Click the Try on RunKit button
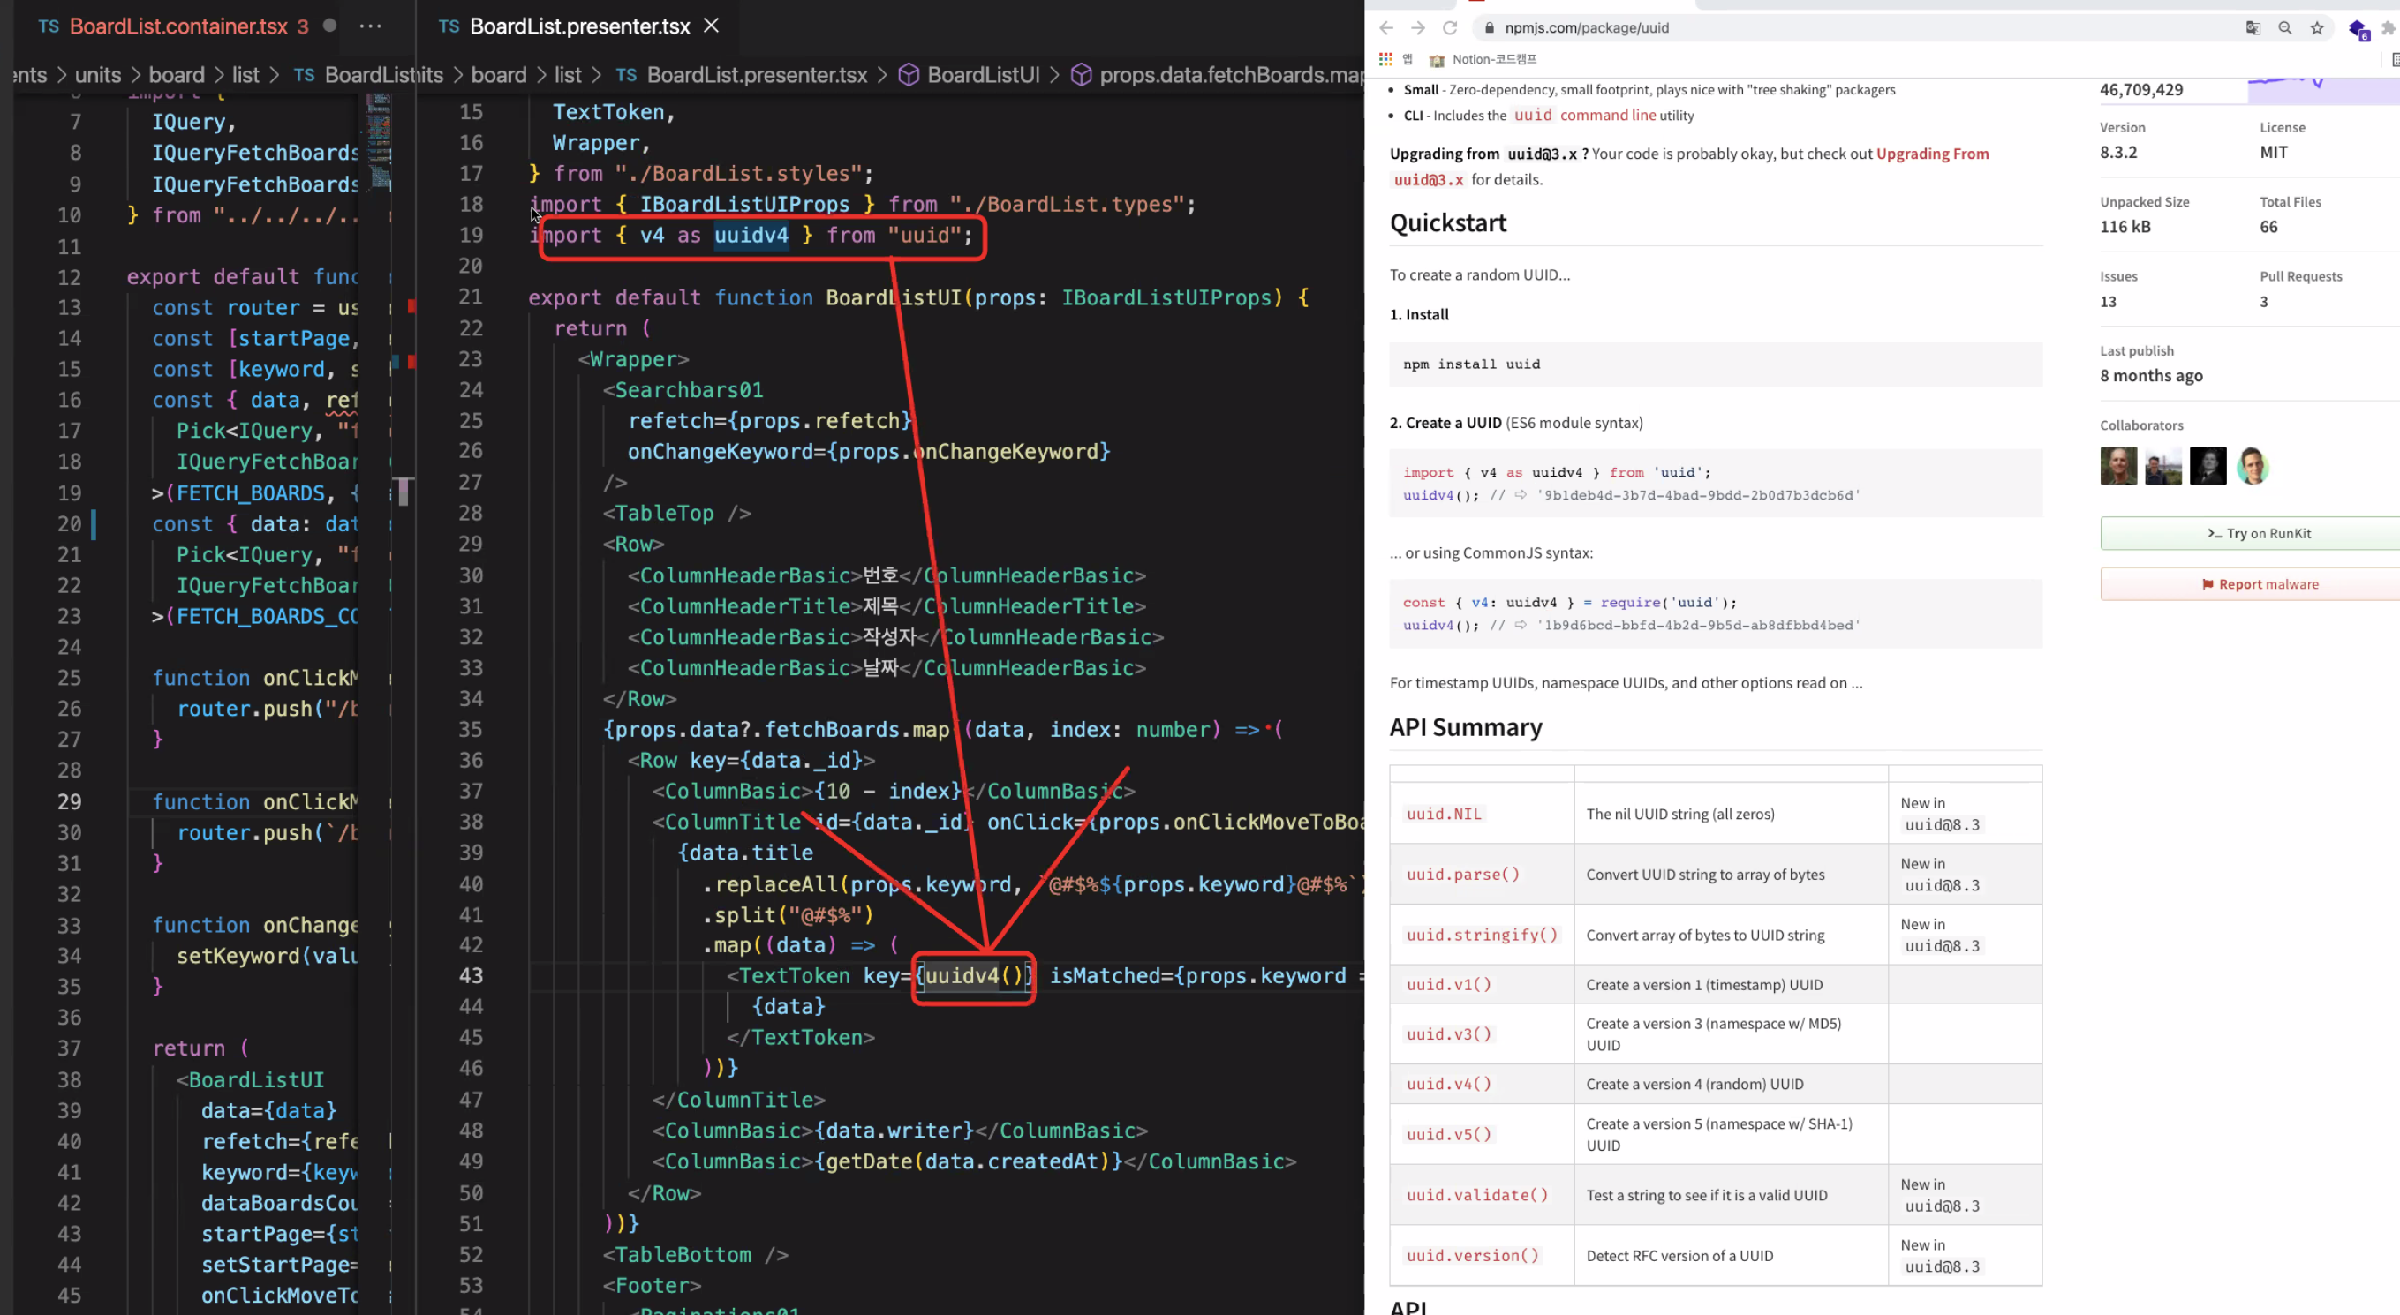The image size is (2400, 1315). [2259, 534]
